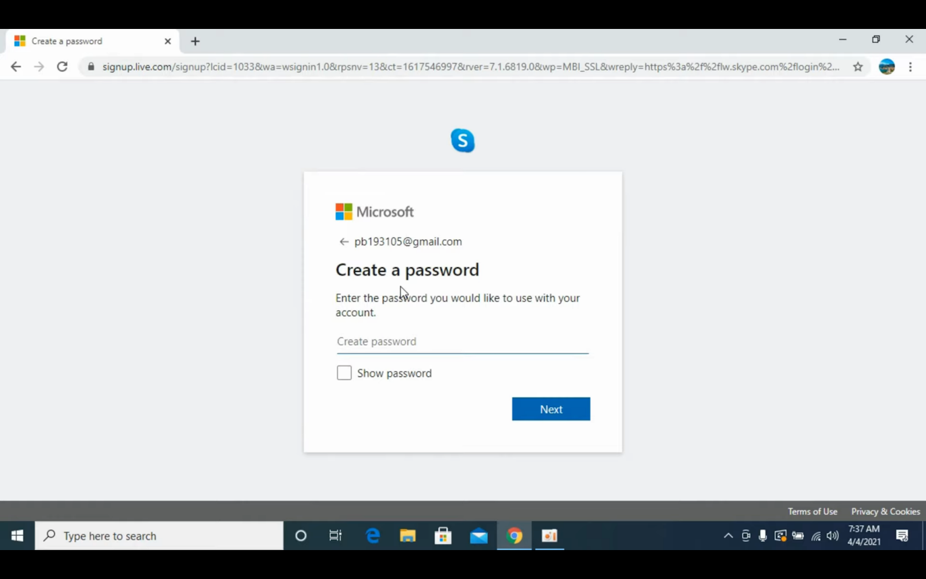
Task: Click the pb193105@gmail.com email text
Action: pos(408,241)
